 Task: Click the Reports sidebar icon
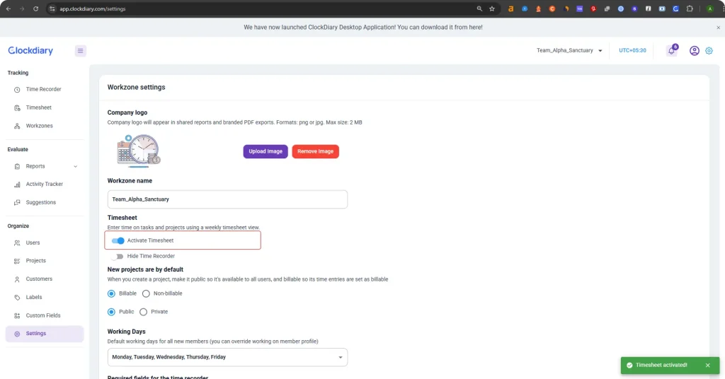[17, 166]
